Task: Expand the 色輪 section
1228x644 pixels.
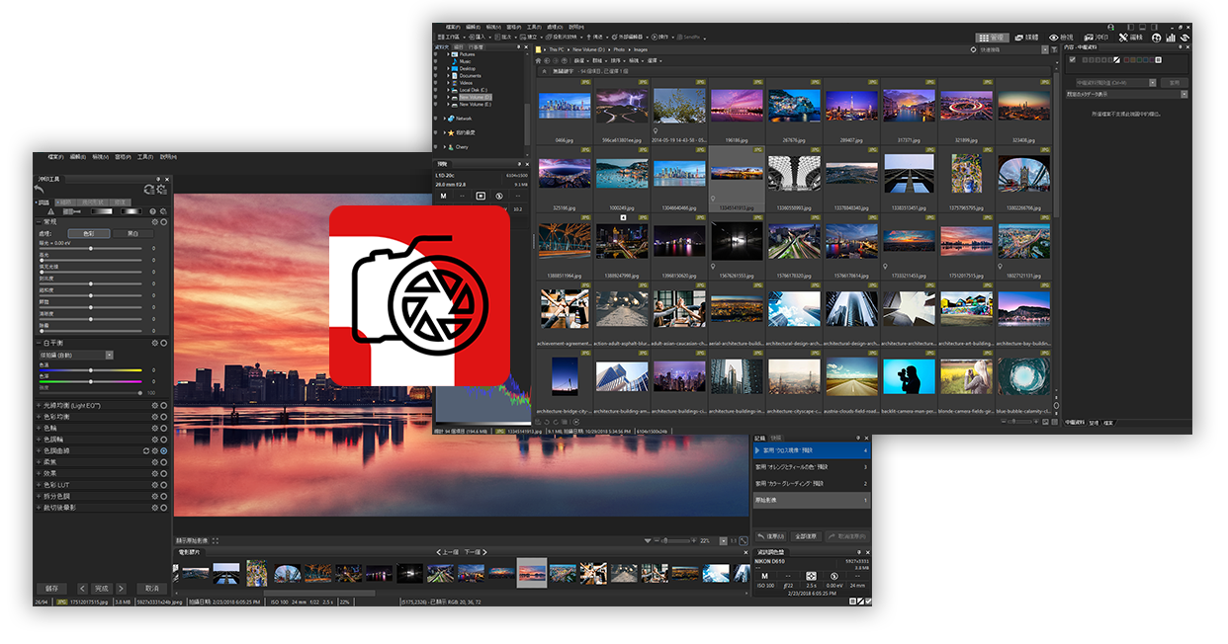Action: tap(39, 428)
